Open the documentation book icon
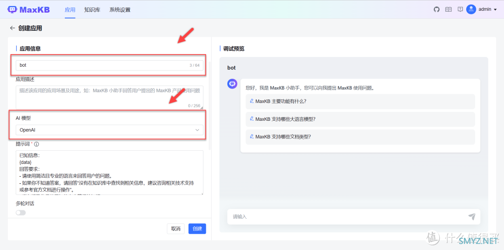Viewport: 504px width, 250px height. click(x=448, y=9)
